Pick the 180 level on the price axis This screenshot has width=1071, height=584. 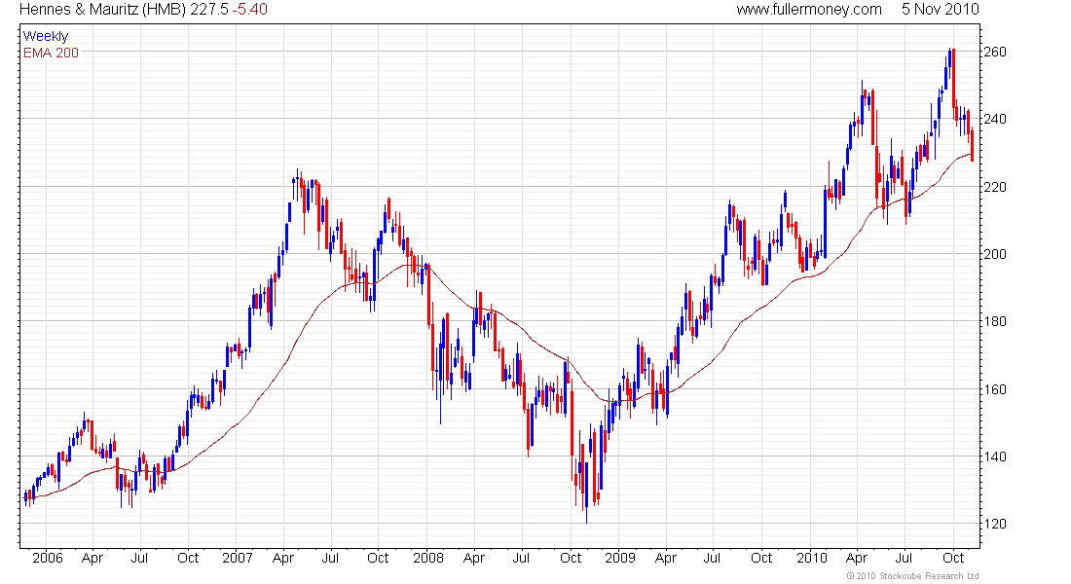pyautogui.click(x=993, y=321)
